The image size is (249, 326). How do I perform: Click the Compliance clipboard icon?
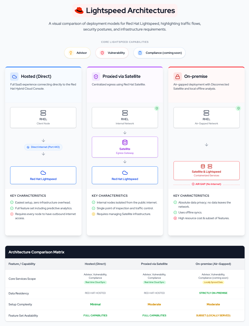point(140,53)
